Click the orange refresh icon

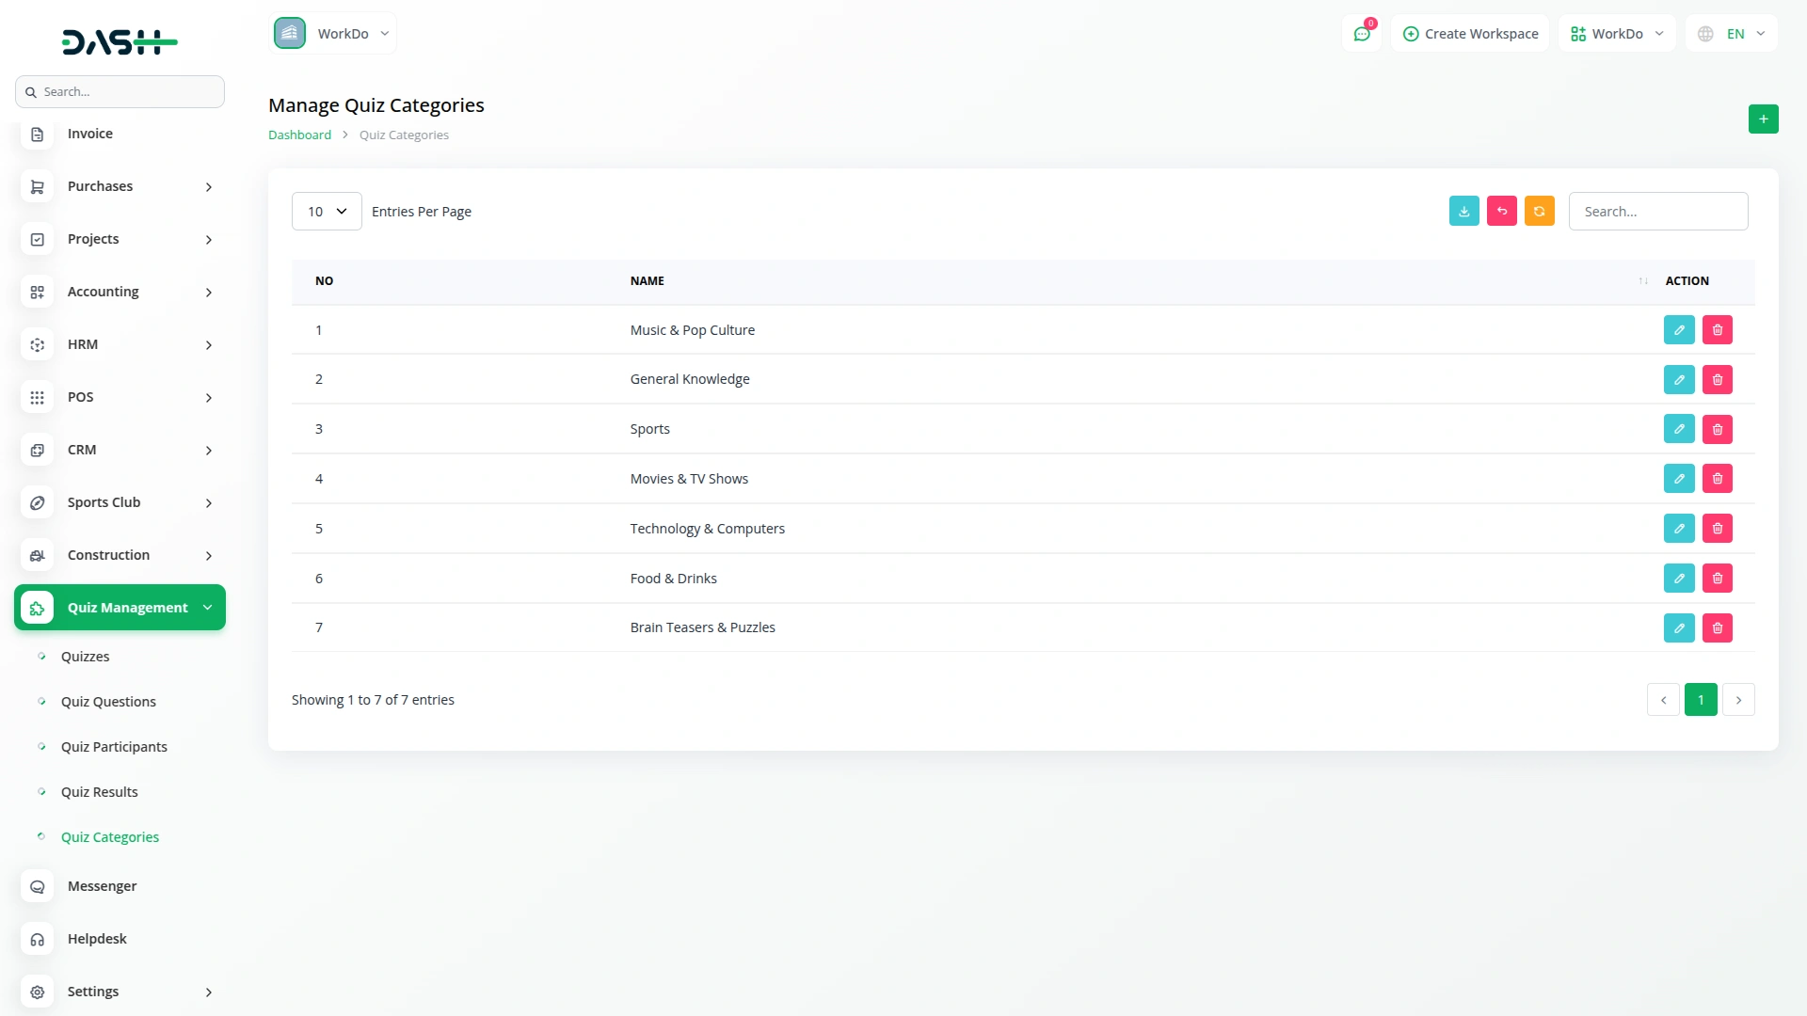point(1539,212)
